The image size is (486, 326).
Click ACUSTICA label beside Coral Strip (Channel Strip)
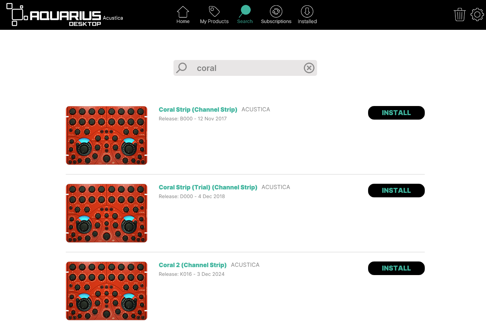[x=256, y=109]
